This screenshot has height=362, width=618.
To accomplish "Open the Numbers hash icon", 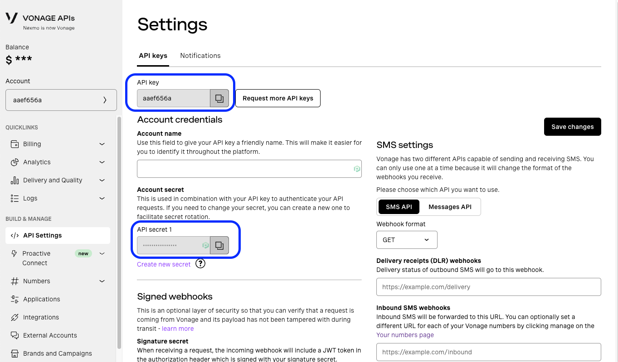I will coord(15,281).
